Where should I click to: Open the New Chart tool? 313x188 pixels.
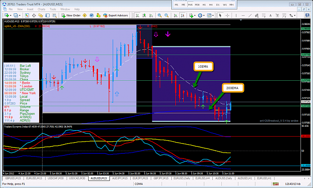(7, 15)
